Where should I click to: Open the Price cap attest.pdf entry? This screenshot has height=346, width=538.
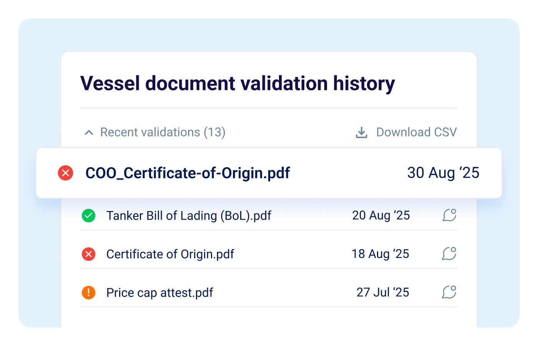coord(159,293)
